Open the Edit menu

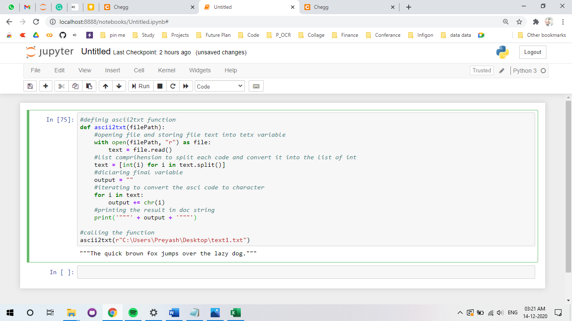click(59, 70)
